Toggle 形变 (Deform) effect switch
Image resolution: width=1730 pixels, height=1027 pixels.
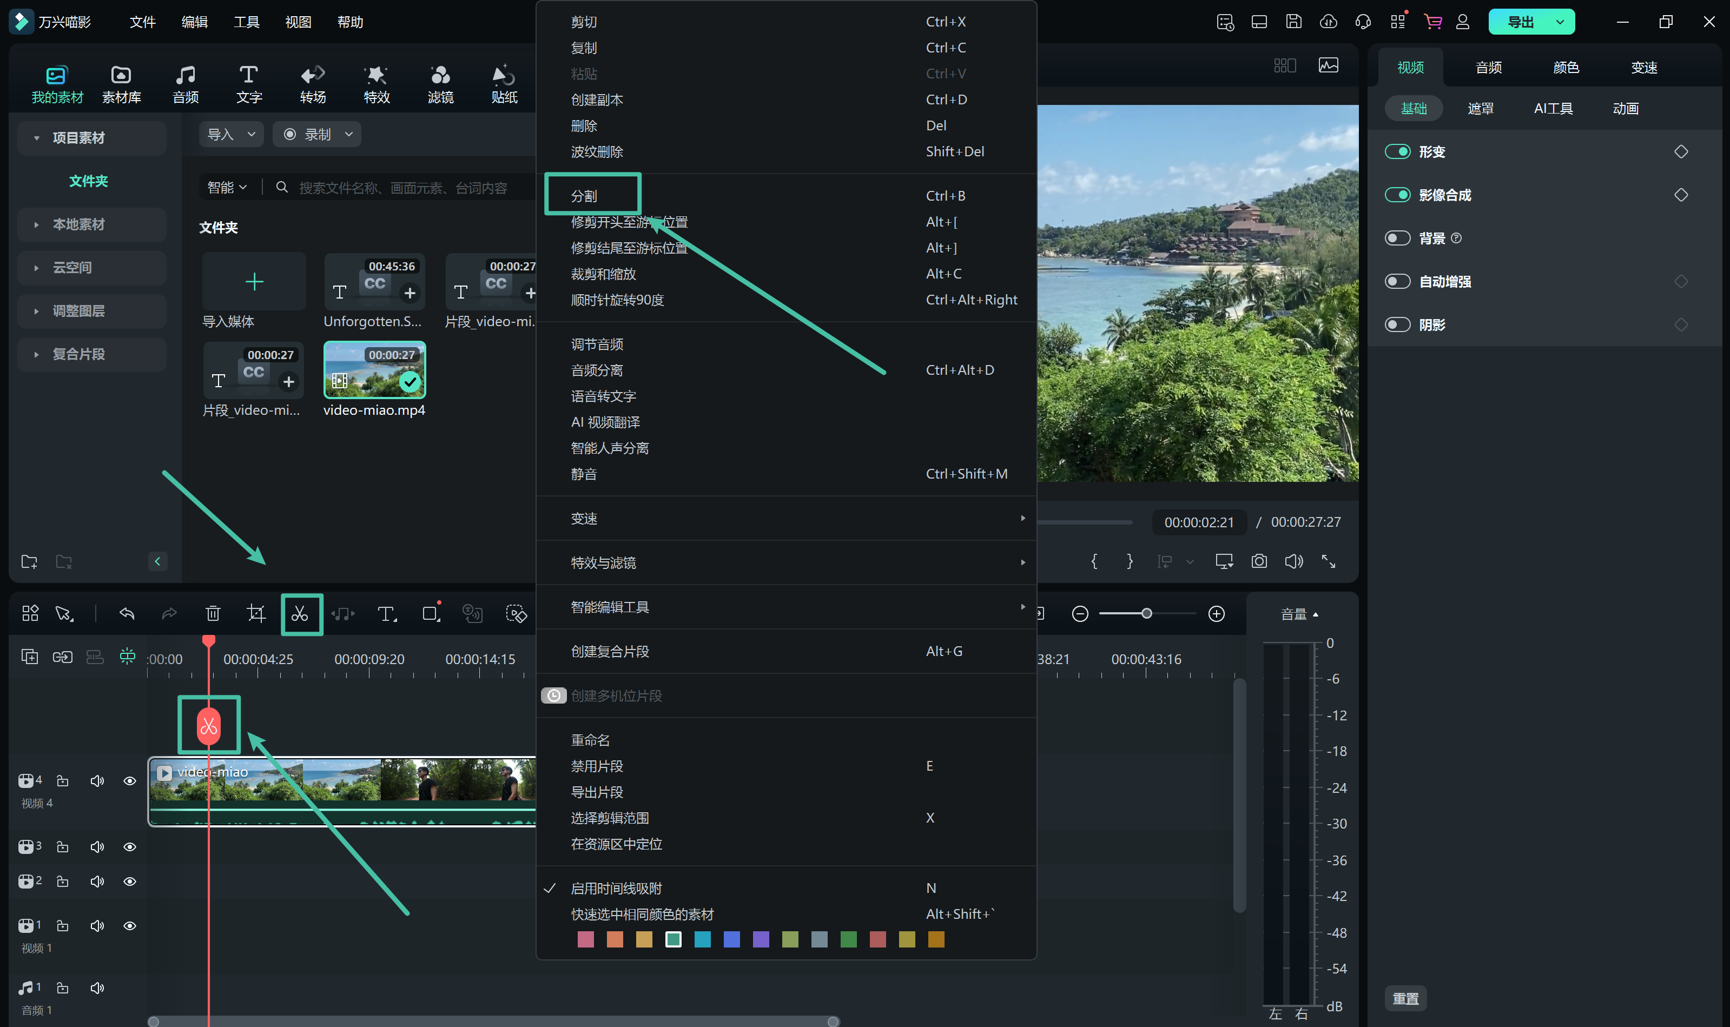(x=1396, y=150)
